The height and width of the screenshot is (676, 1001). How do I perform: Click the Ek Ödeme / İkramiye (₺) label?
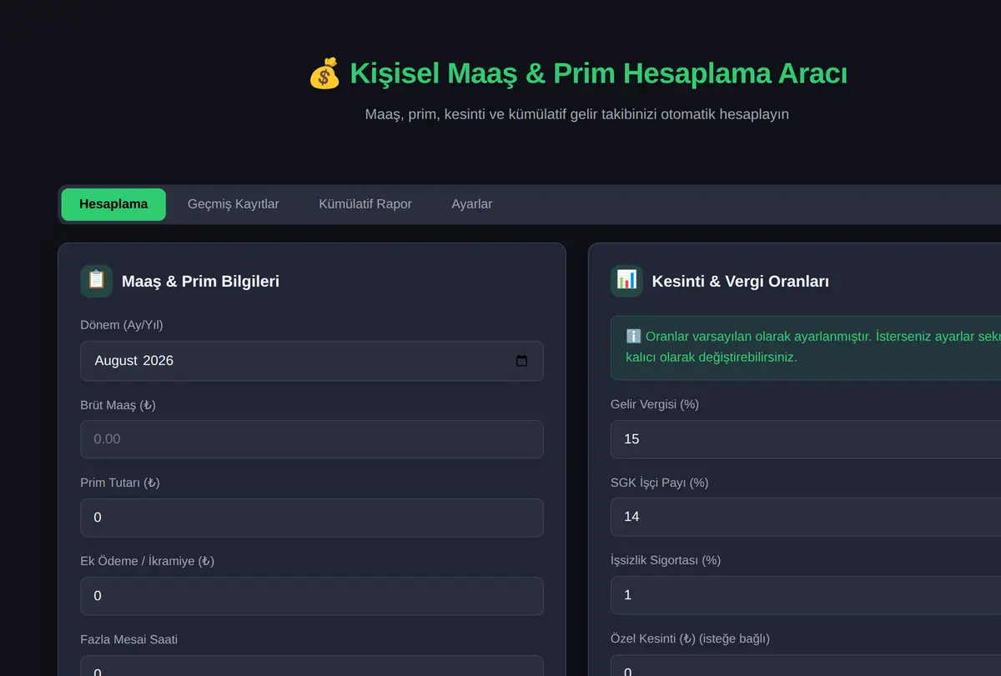[x=148, y=561]
